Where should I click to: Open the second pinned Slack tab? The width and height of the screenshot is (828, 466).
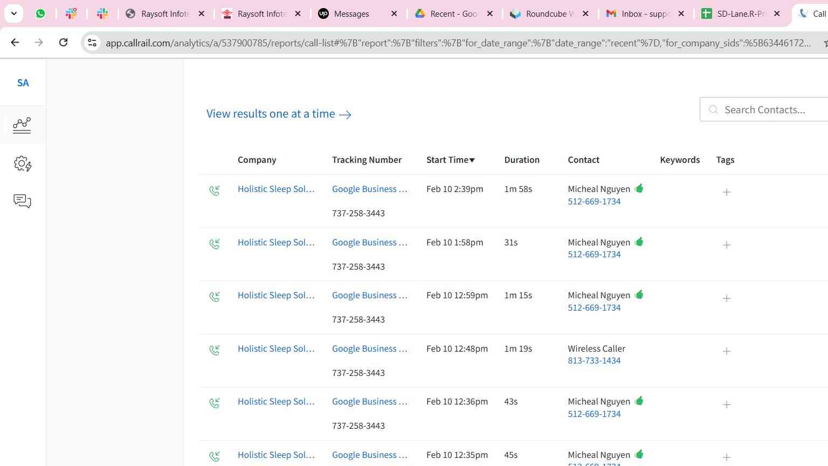(102, 13)
